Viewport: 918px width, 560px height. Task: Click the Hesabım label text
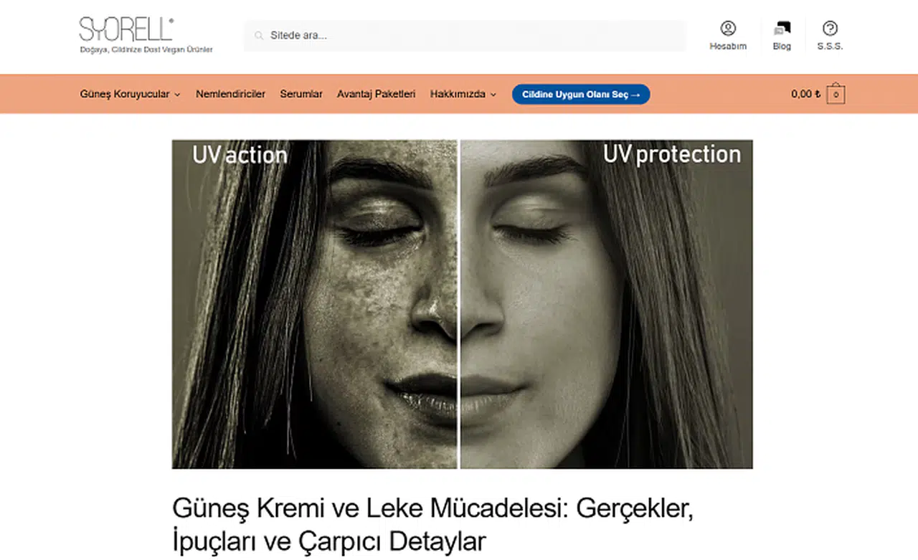(x=728, y=46)
